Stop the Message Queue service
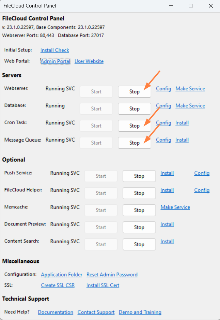The image size is (220, 320). pos(134,143)
